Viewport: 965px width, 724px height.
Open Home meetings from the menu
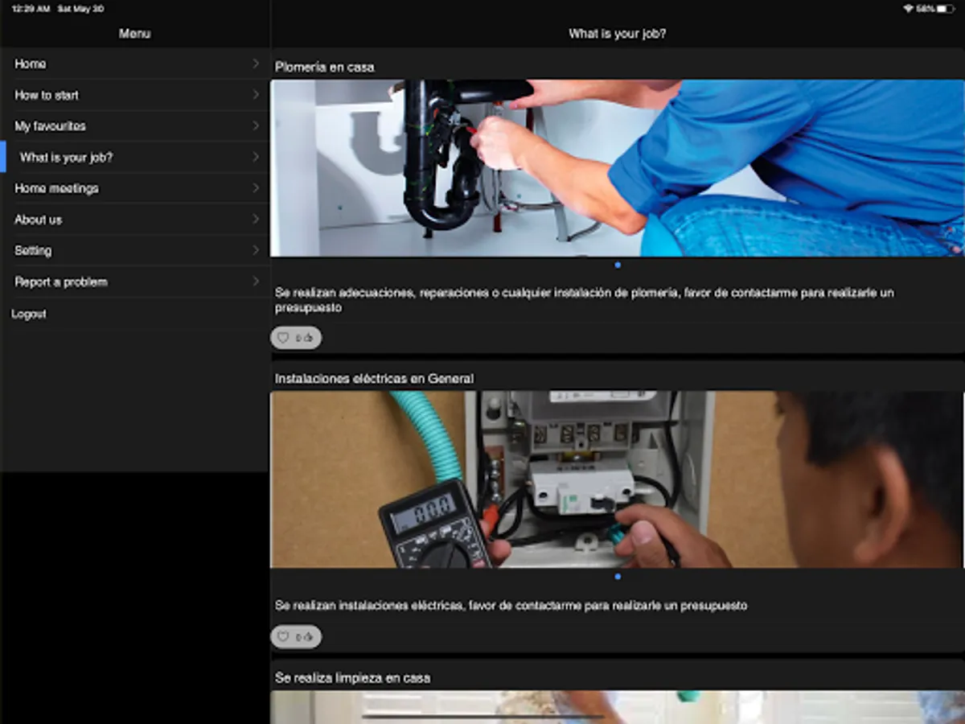[134, 188]
